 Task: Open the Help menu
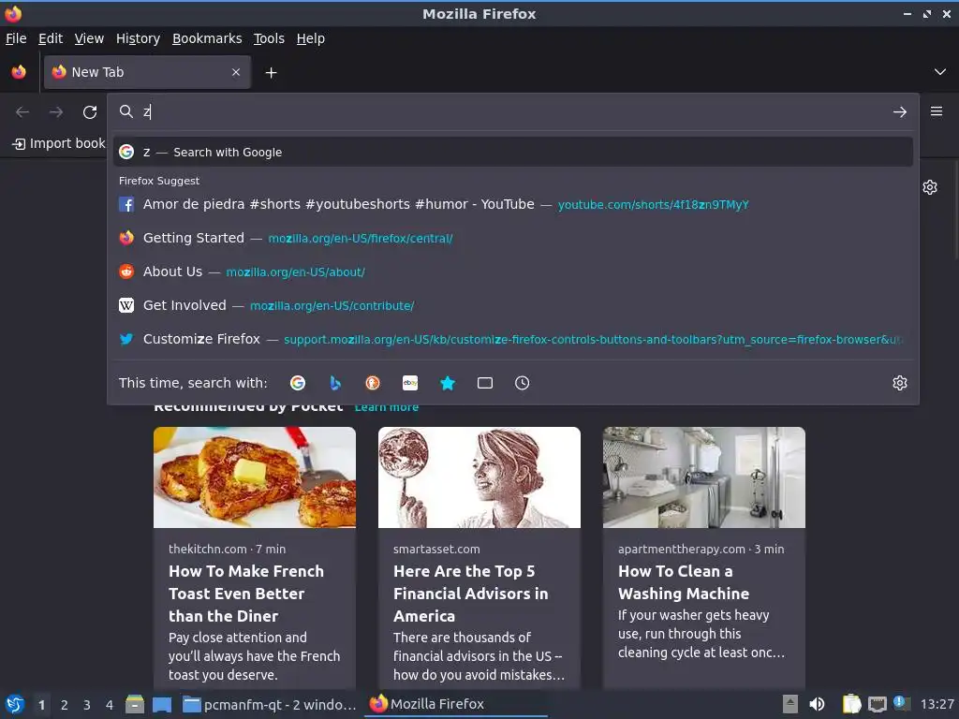[311, 38]
